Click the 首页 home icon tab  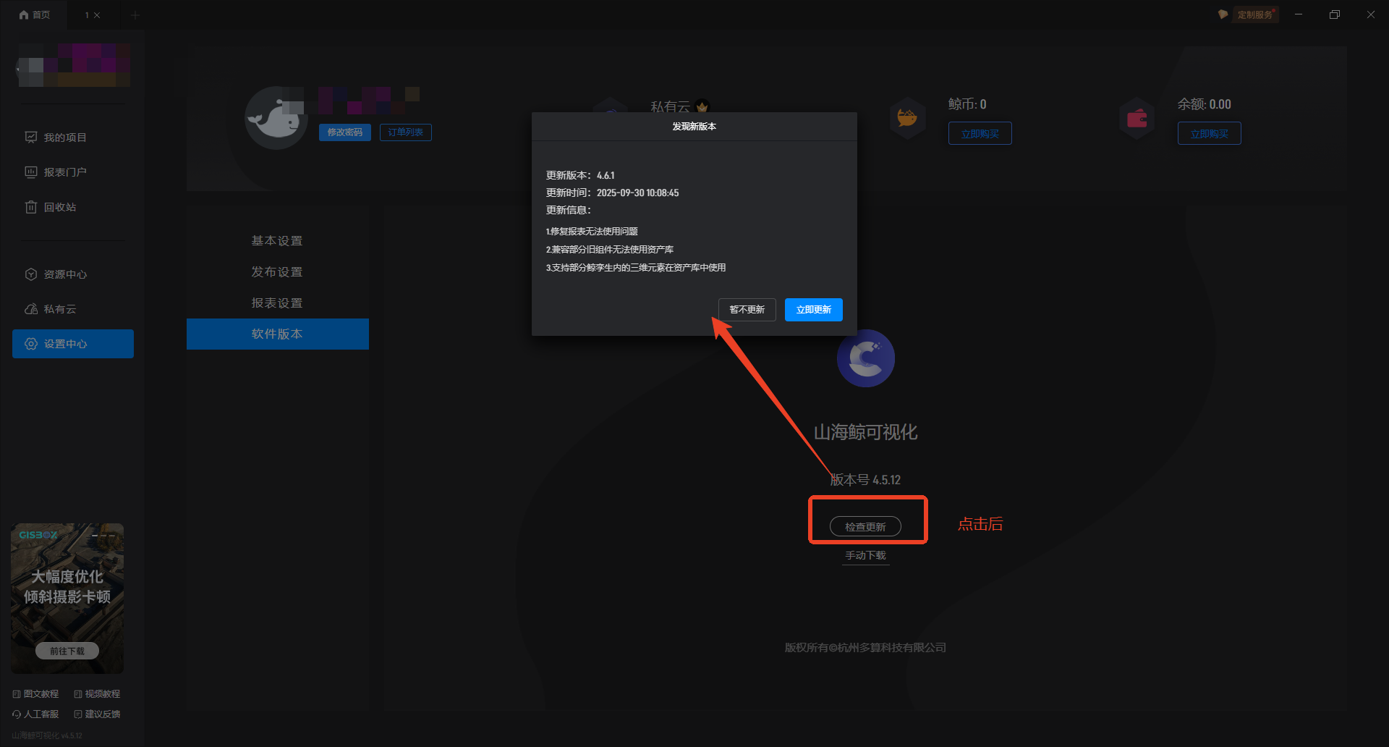pos(24,14)
